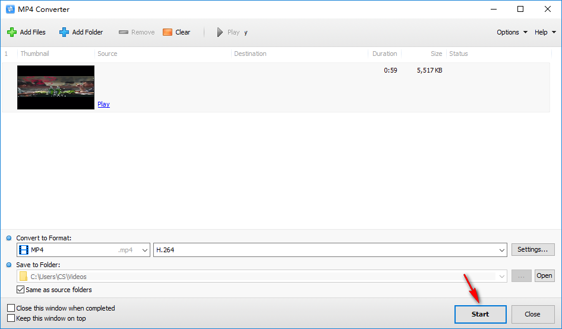This screenshot has height=329, width=562.
Task: Expand the MP4 format dropdown
Action: click(145, 250)
